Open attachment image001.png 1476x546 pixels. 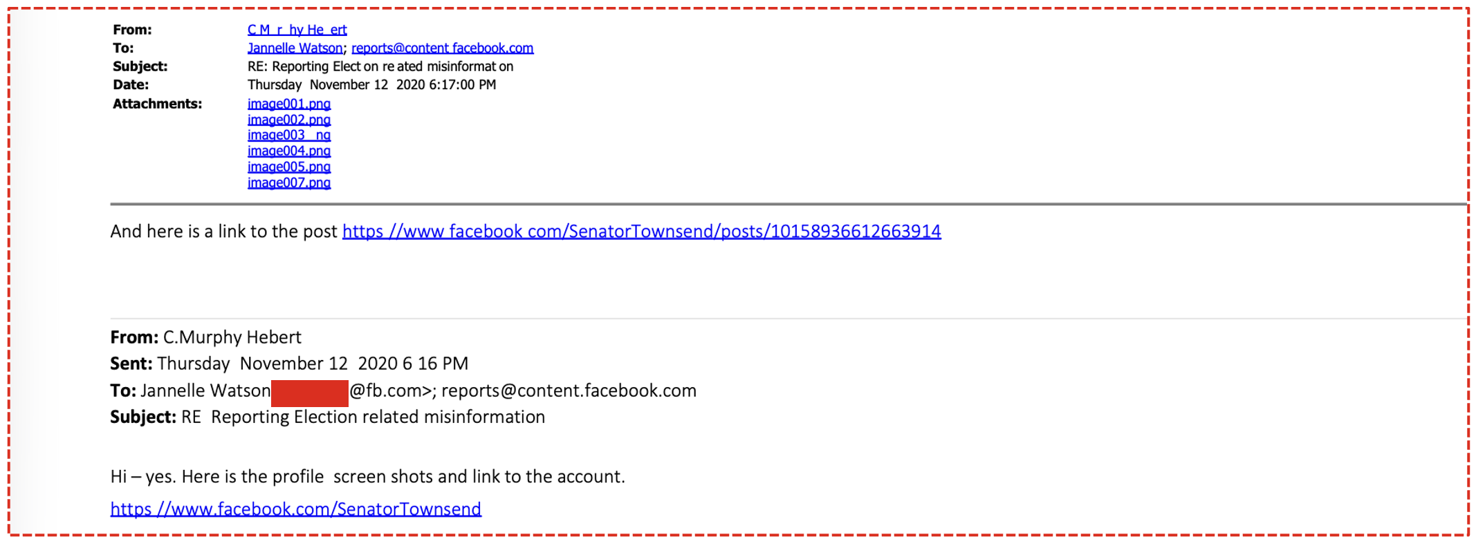pyautogui.click(x=288, y=104)
